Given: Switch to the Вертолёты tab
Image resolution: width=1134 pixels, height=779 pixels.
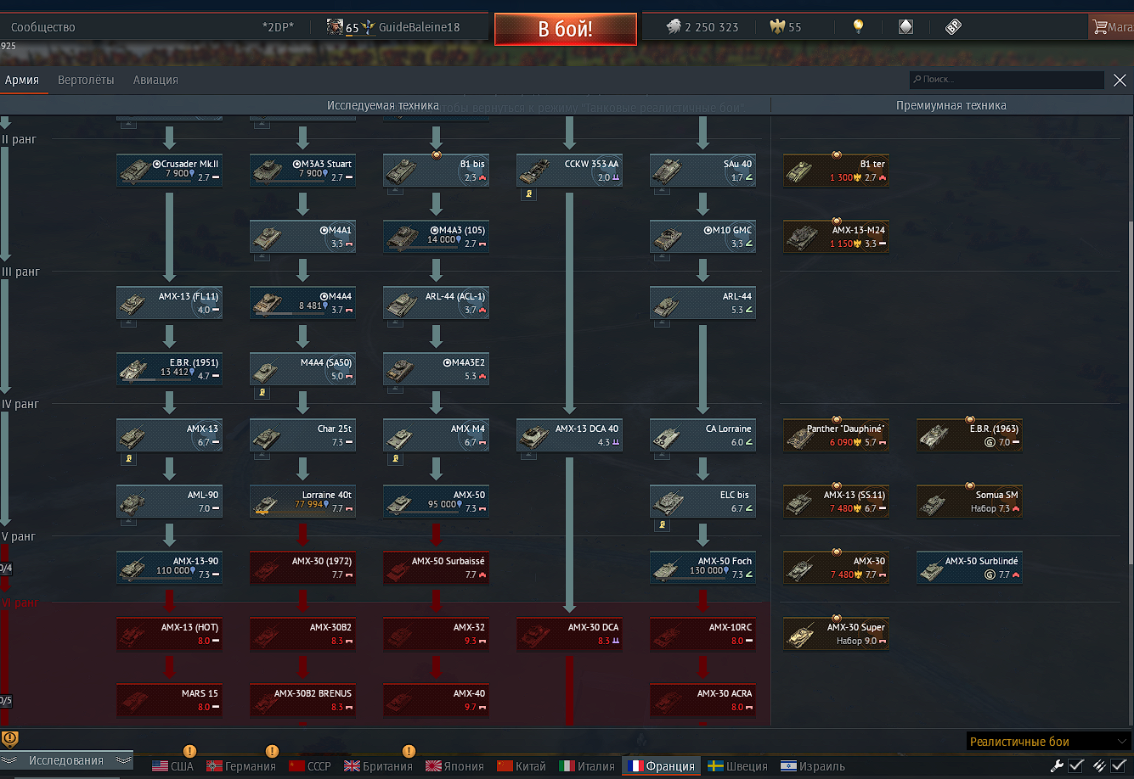Looking at the screenshot, I should 86,80.
